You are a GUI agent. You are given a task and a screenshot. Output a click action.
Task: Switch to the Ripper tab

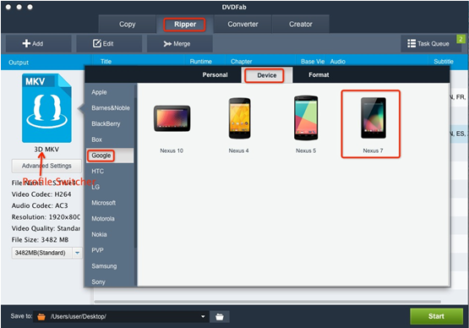pyautogui.click(x=185, y=25)
